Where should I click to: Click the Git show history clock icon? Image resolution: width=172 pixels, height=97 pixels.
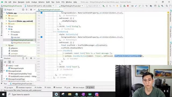tap(143, 6)
